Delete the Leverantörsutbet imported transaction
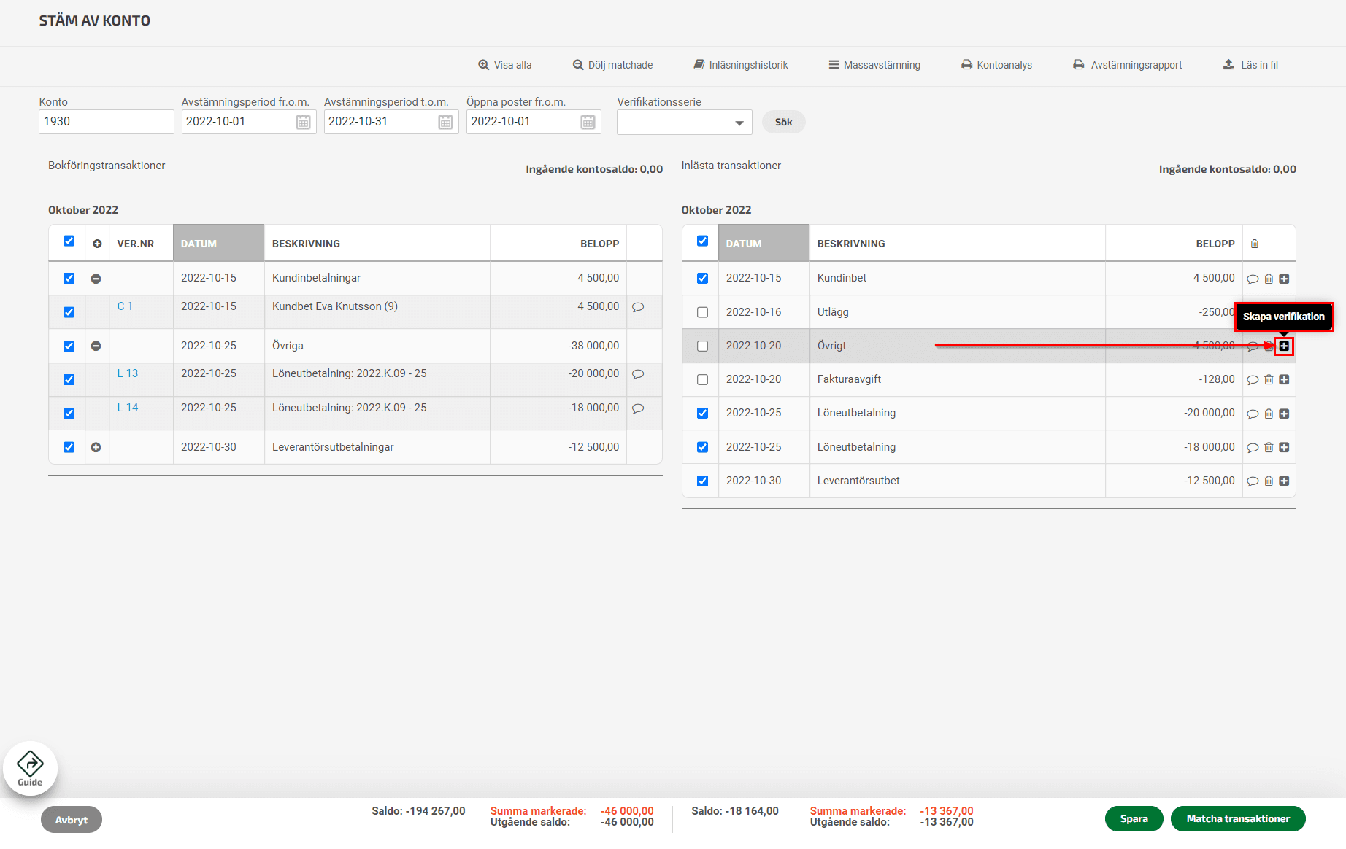This screenshot has width=1346, height=849. 1269,481
